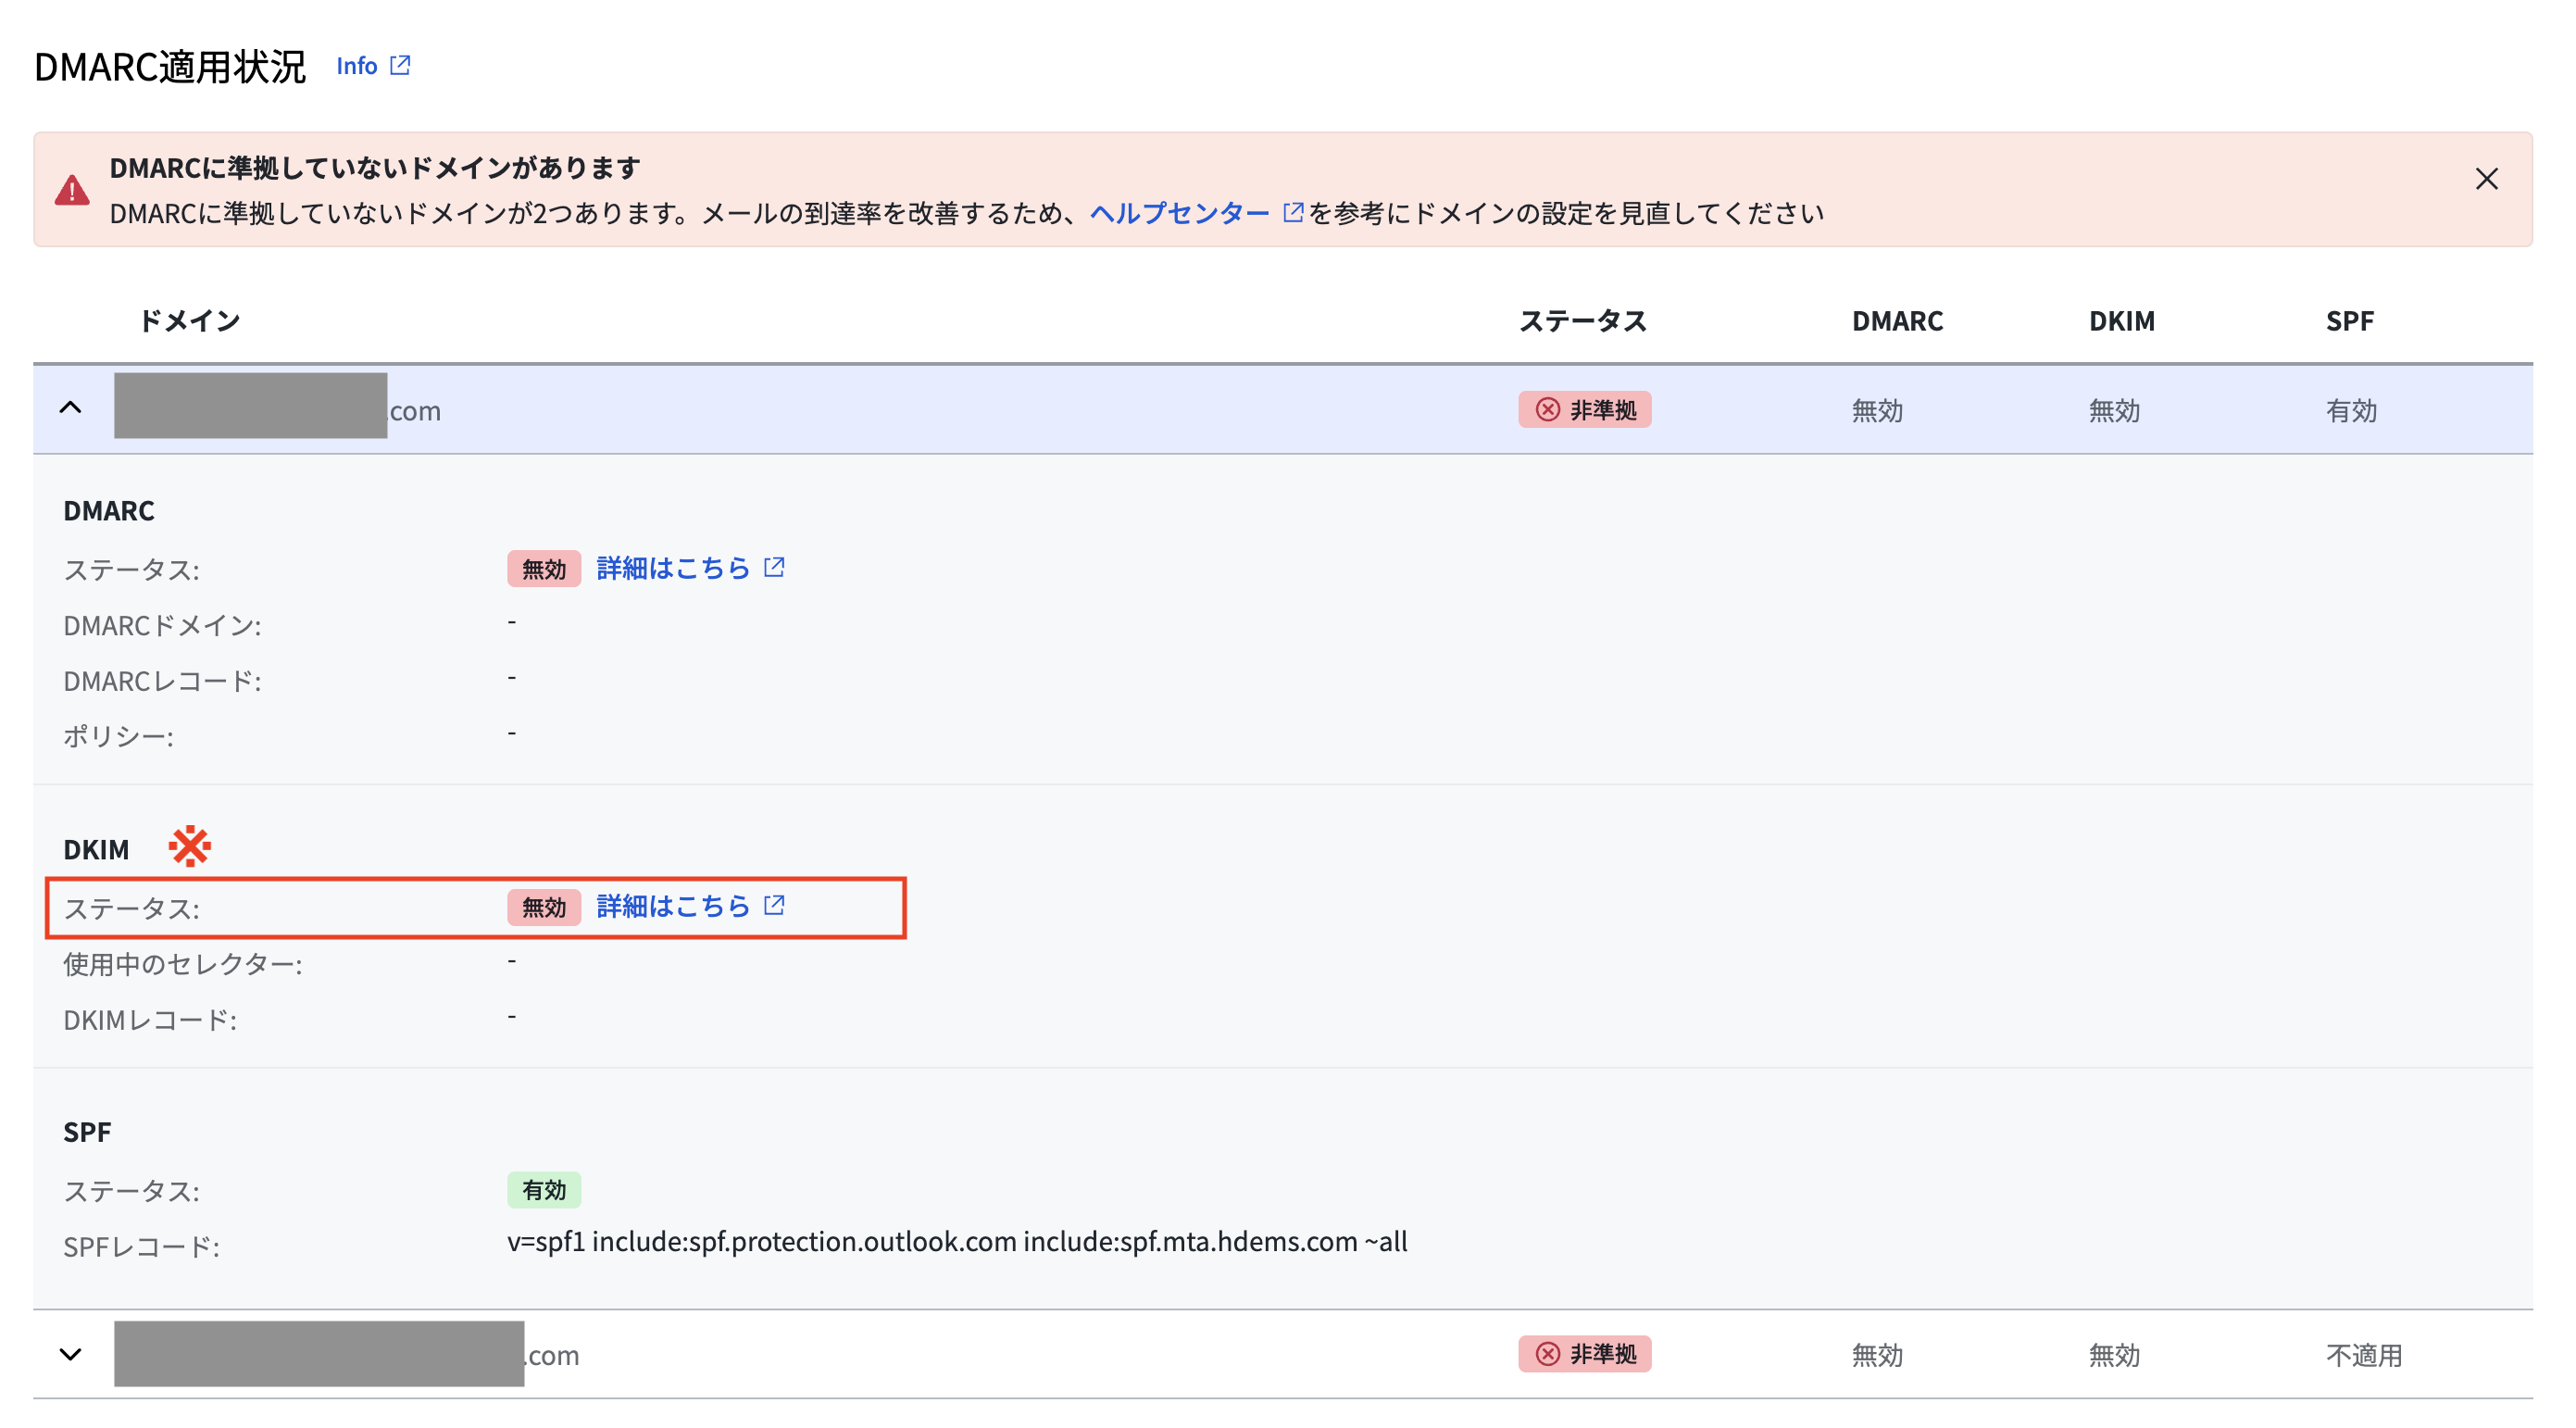Click the ポリシー: label

(118, 736)
